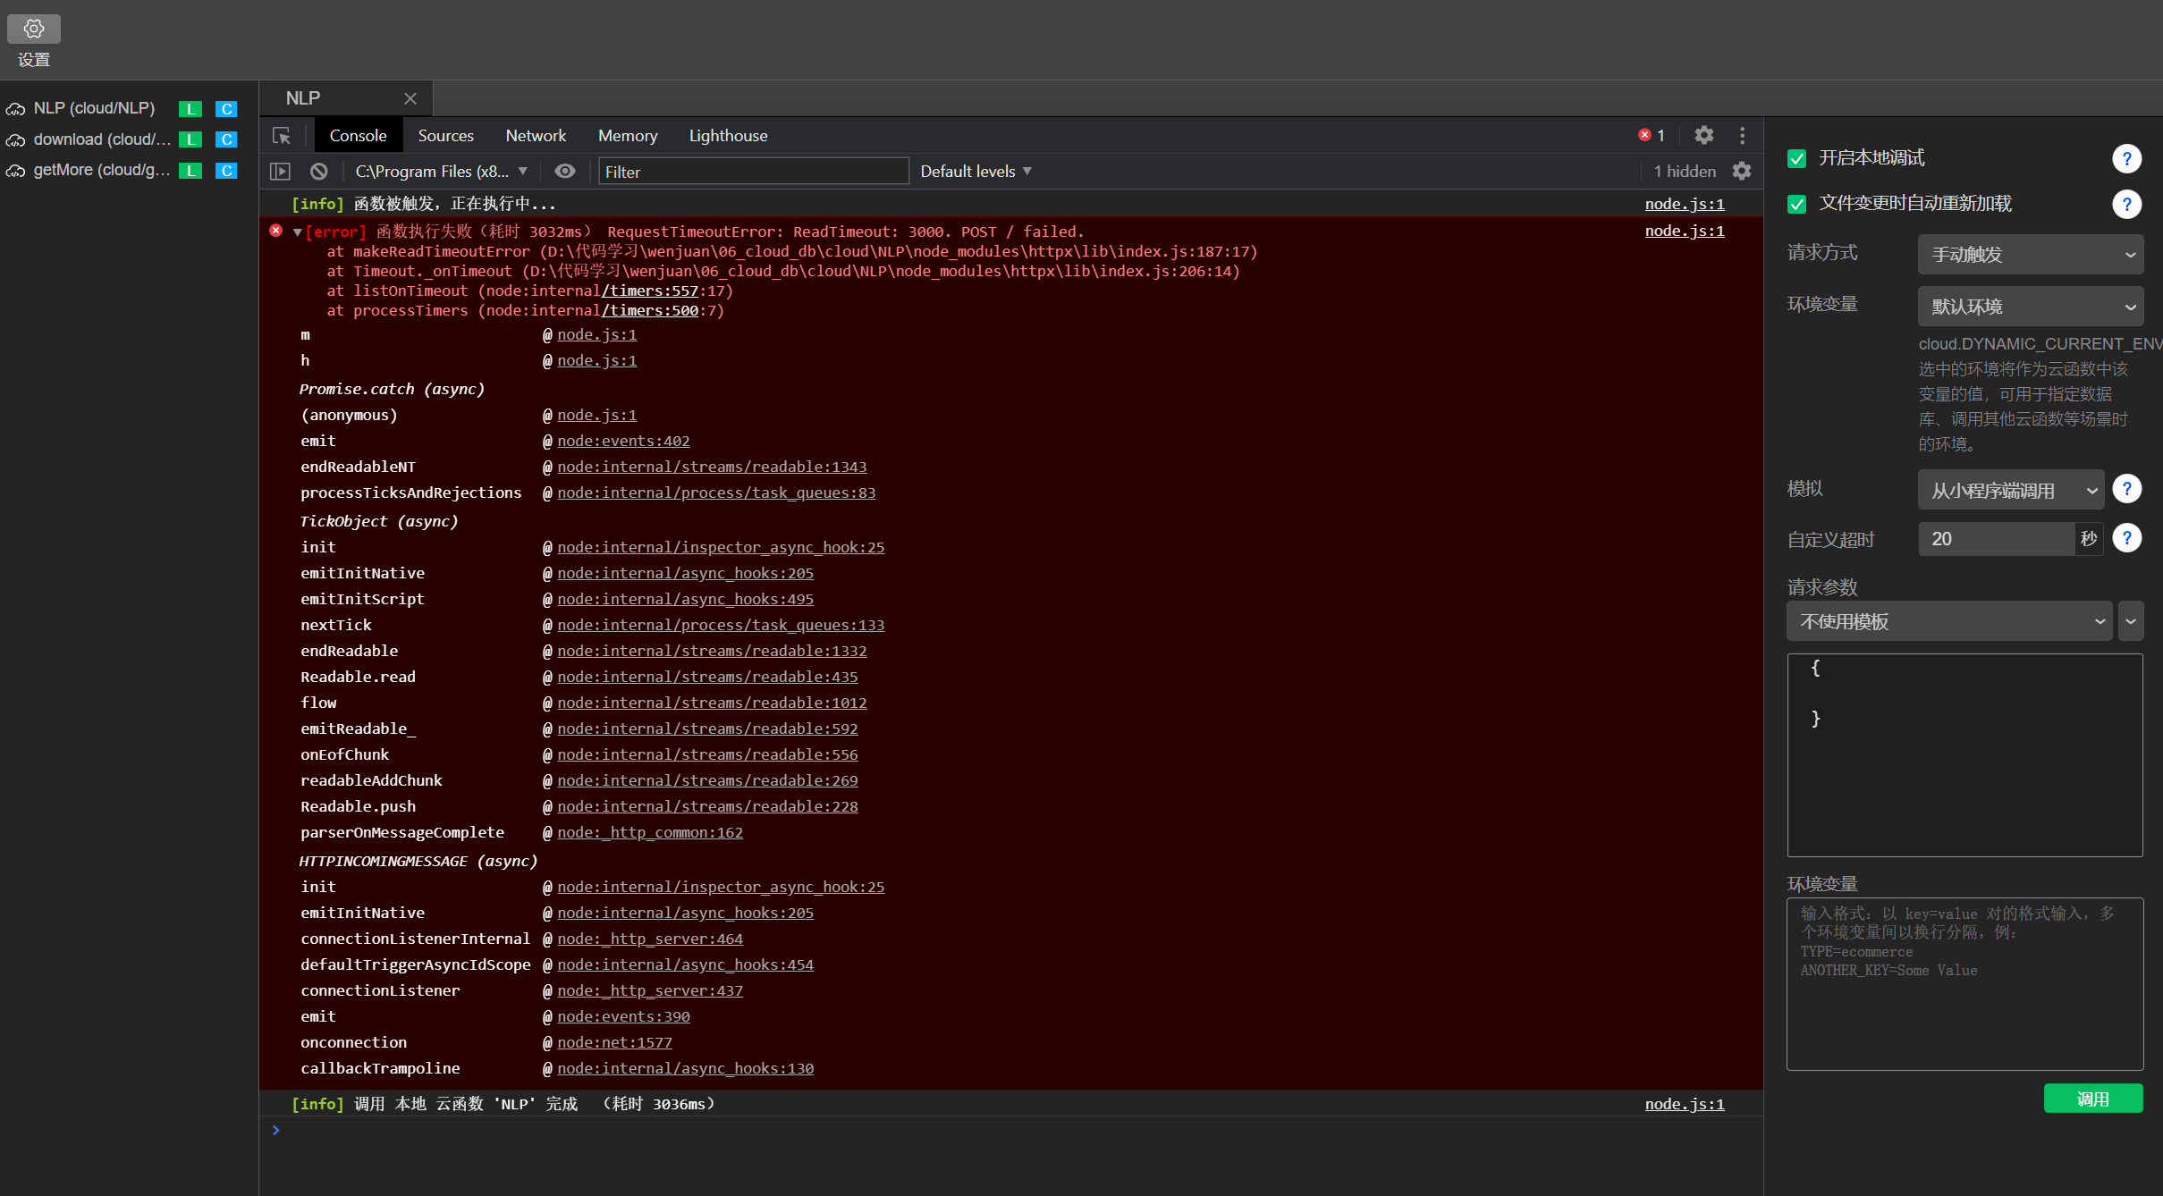Open the 请求方式 手动触发 dropdown

click(2030, 255)
